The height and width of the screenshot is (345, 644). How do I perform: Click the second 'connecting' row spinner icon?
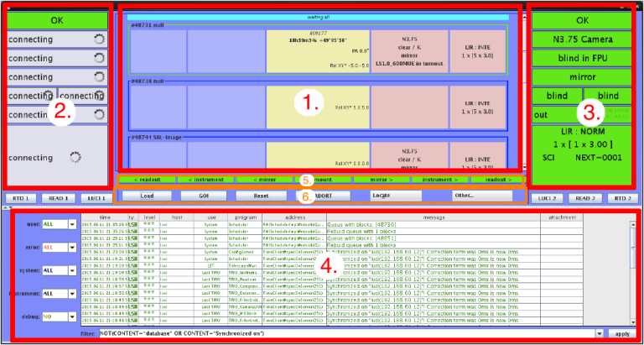click(x=99, y=59)
